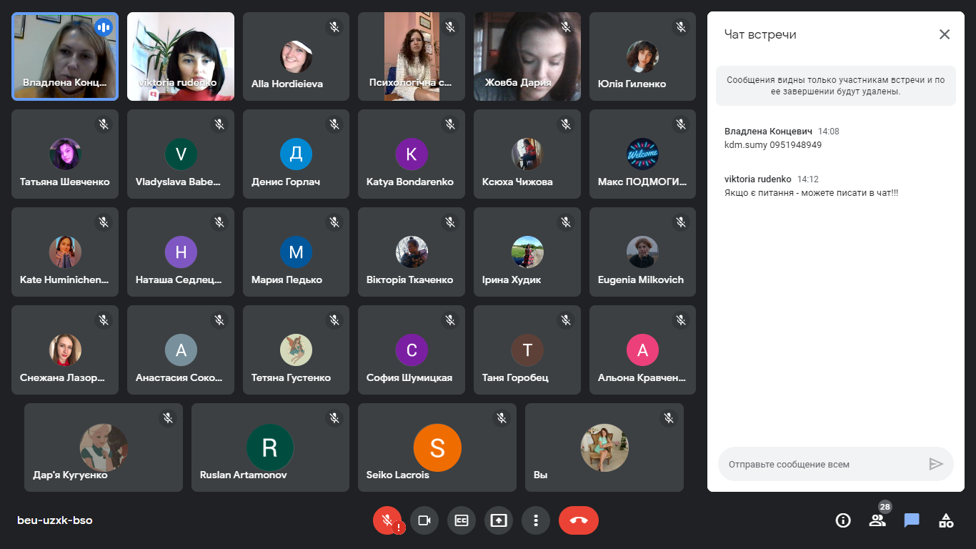The height and width of the screenshot is (549, 976).
Task: Open the activities icon
Action: pyautogui.click(x=946, y=520)
